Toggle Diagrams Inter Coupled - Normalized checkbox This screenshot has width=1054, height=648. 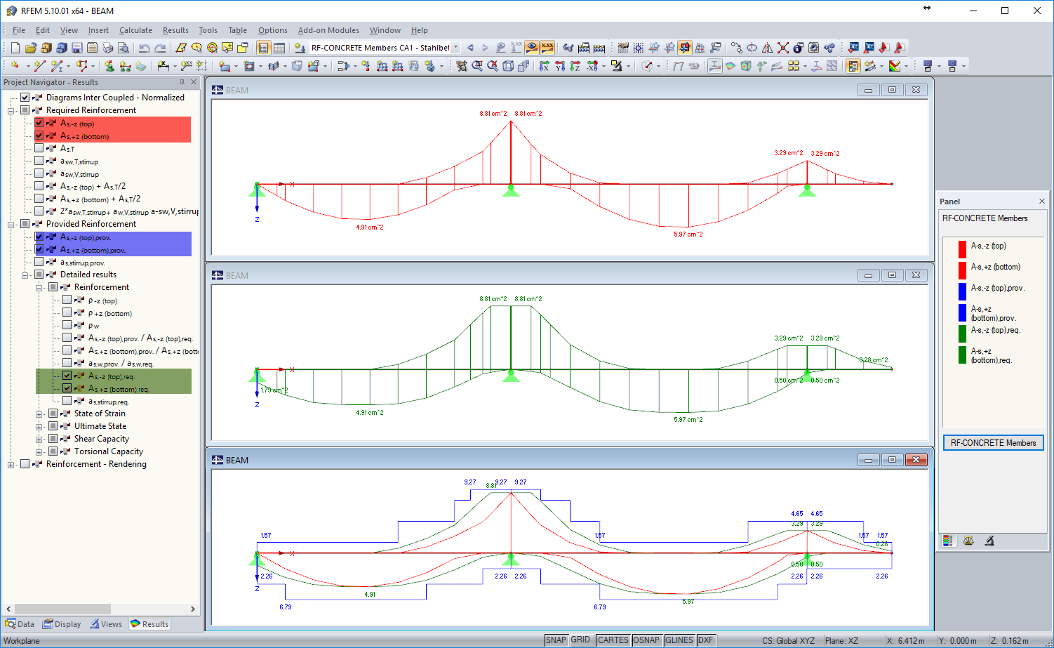(25, 98)
